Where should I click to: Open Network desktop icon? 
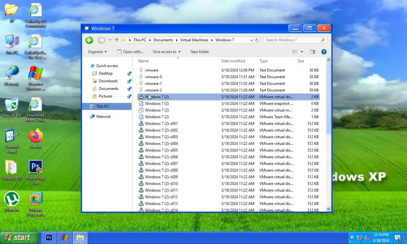pos(12,76)
